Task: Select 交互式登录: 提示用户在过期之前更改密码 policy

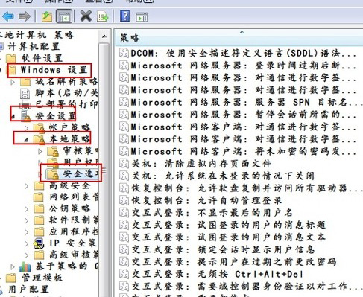Action: tap(234, 262)
